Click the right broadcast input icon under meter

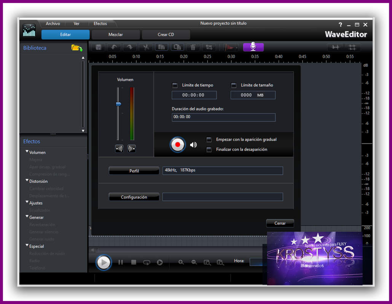point(132,149)
